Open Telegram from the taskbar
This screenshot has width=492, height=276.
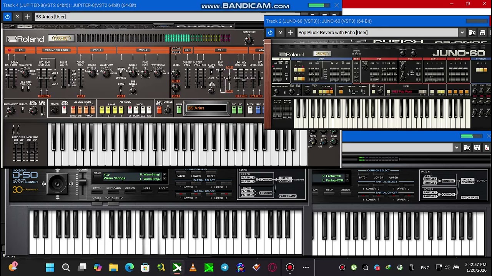224,267
